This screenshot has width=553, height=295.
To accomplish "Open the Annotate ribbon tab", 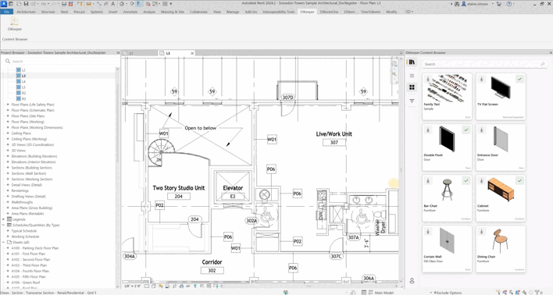I will coord(130,12).
